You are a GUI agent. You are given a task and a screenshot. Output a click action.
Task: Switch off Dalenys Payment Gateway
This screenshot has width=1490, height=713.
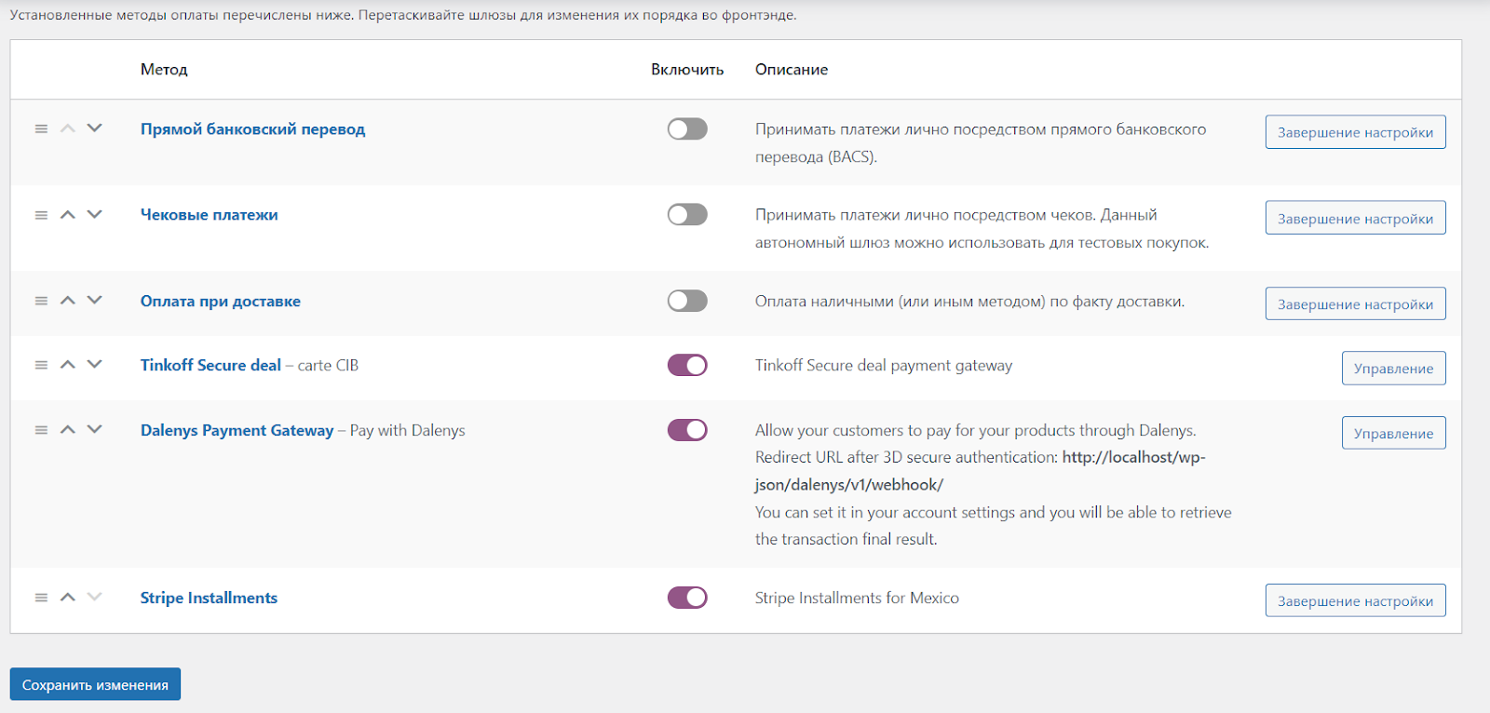(x=687, y=430)
